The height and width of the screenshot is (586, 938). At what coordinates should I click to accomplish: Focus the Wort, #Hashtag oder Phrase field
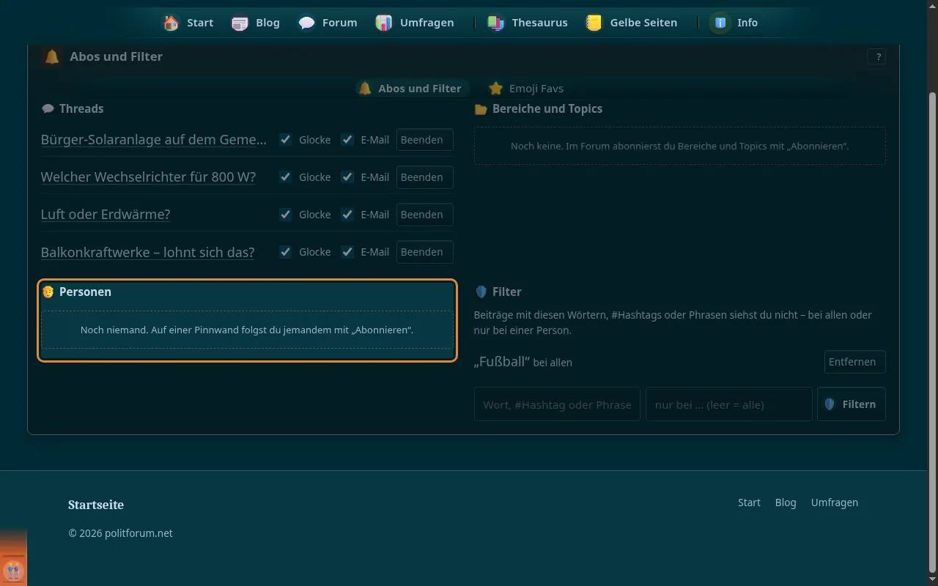557,404
